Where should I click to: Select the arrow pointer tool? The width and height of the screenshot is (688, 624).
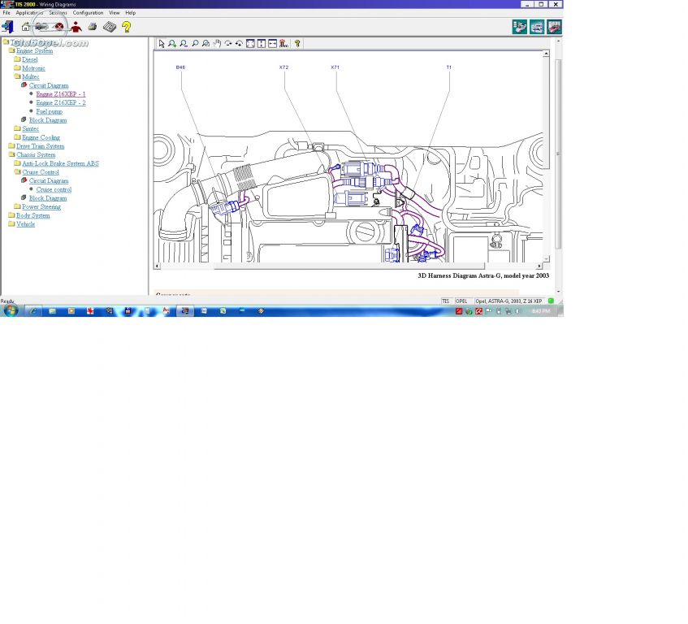162,43
